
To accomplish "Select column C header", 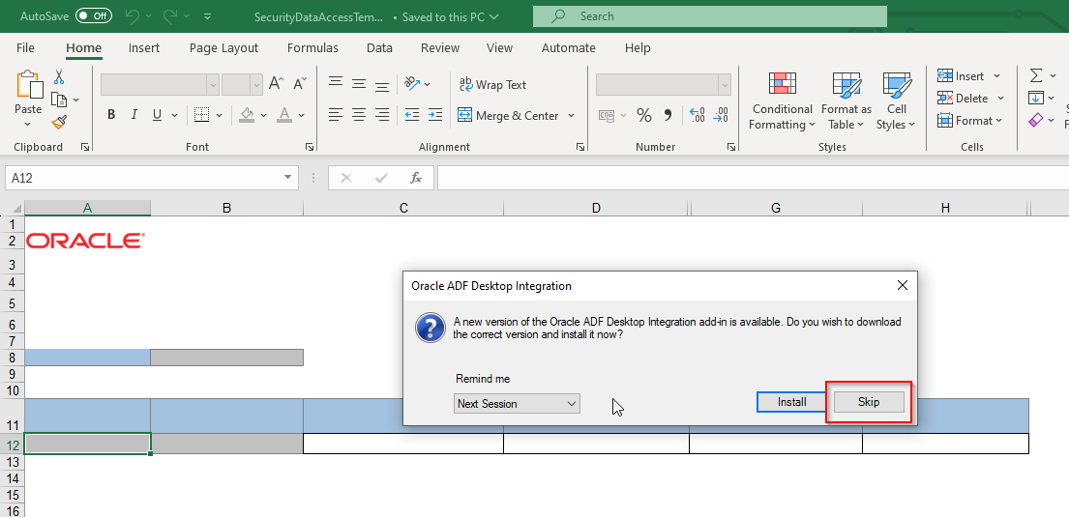I will pos(403,208).
